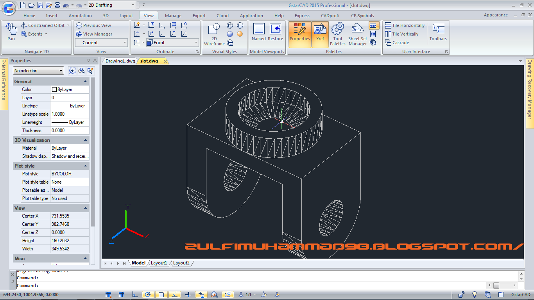Open the Tool Palettes panel
The width and height of the screenshot is (534, 300).
337,34
